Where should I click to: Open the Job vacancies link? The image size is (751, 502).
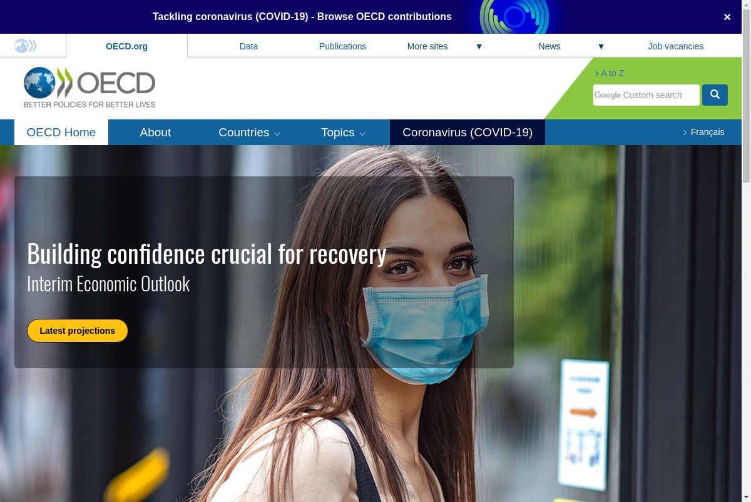point(676,46)
